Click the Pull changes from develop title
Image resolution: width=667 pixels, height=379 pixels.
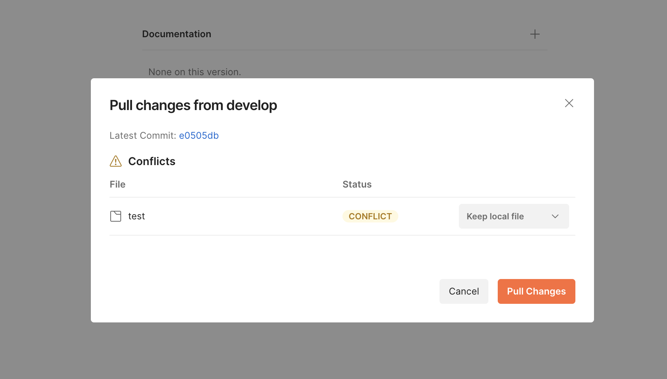point(193,105)
